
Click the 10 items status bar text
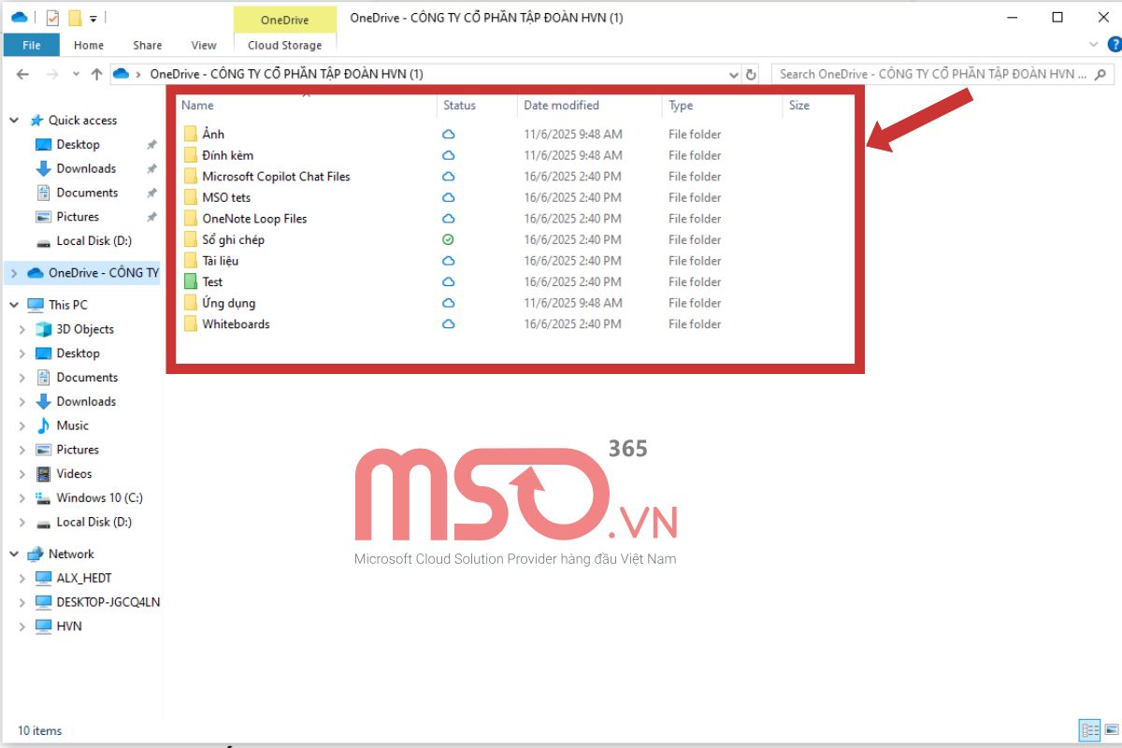coord(40,731)
